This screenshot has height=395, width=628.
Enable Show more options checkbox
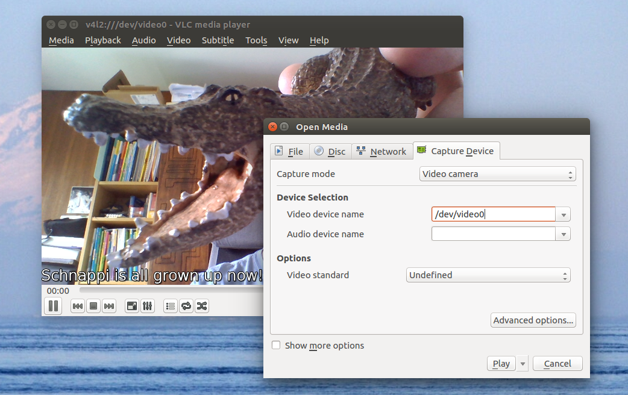coord(276,346)
